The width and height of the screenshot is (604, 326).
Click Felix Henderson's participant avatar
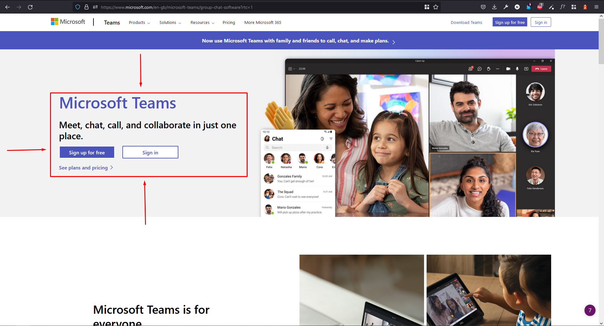point(535,176)
